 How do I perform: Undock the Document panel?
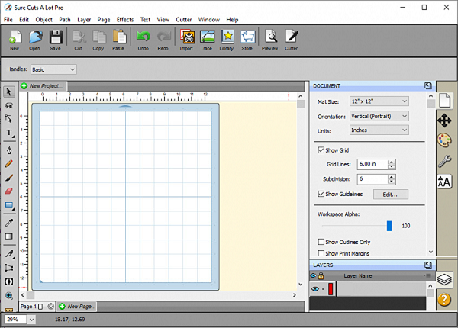point(428,85)
